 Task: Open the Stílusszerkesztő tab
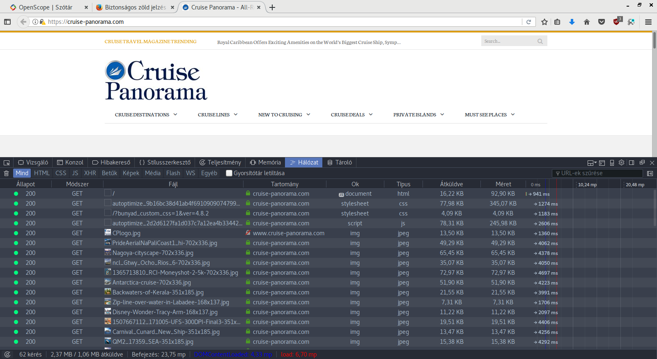pos(165,162)
